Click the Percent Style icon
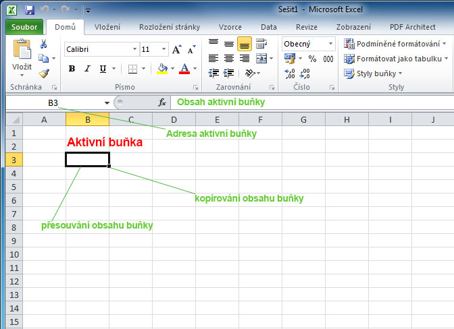 pyautogui.click(x=312, y=59)
